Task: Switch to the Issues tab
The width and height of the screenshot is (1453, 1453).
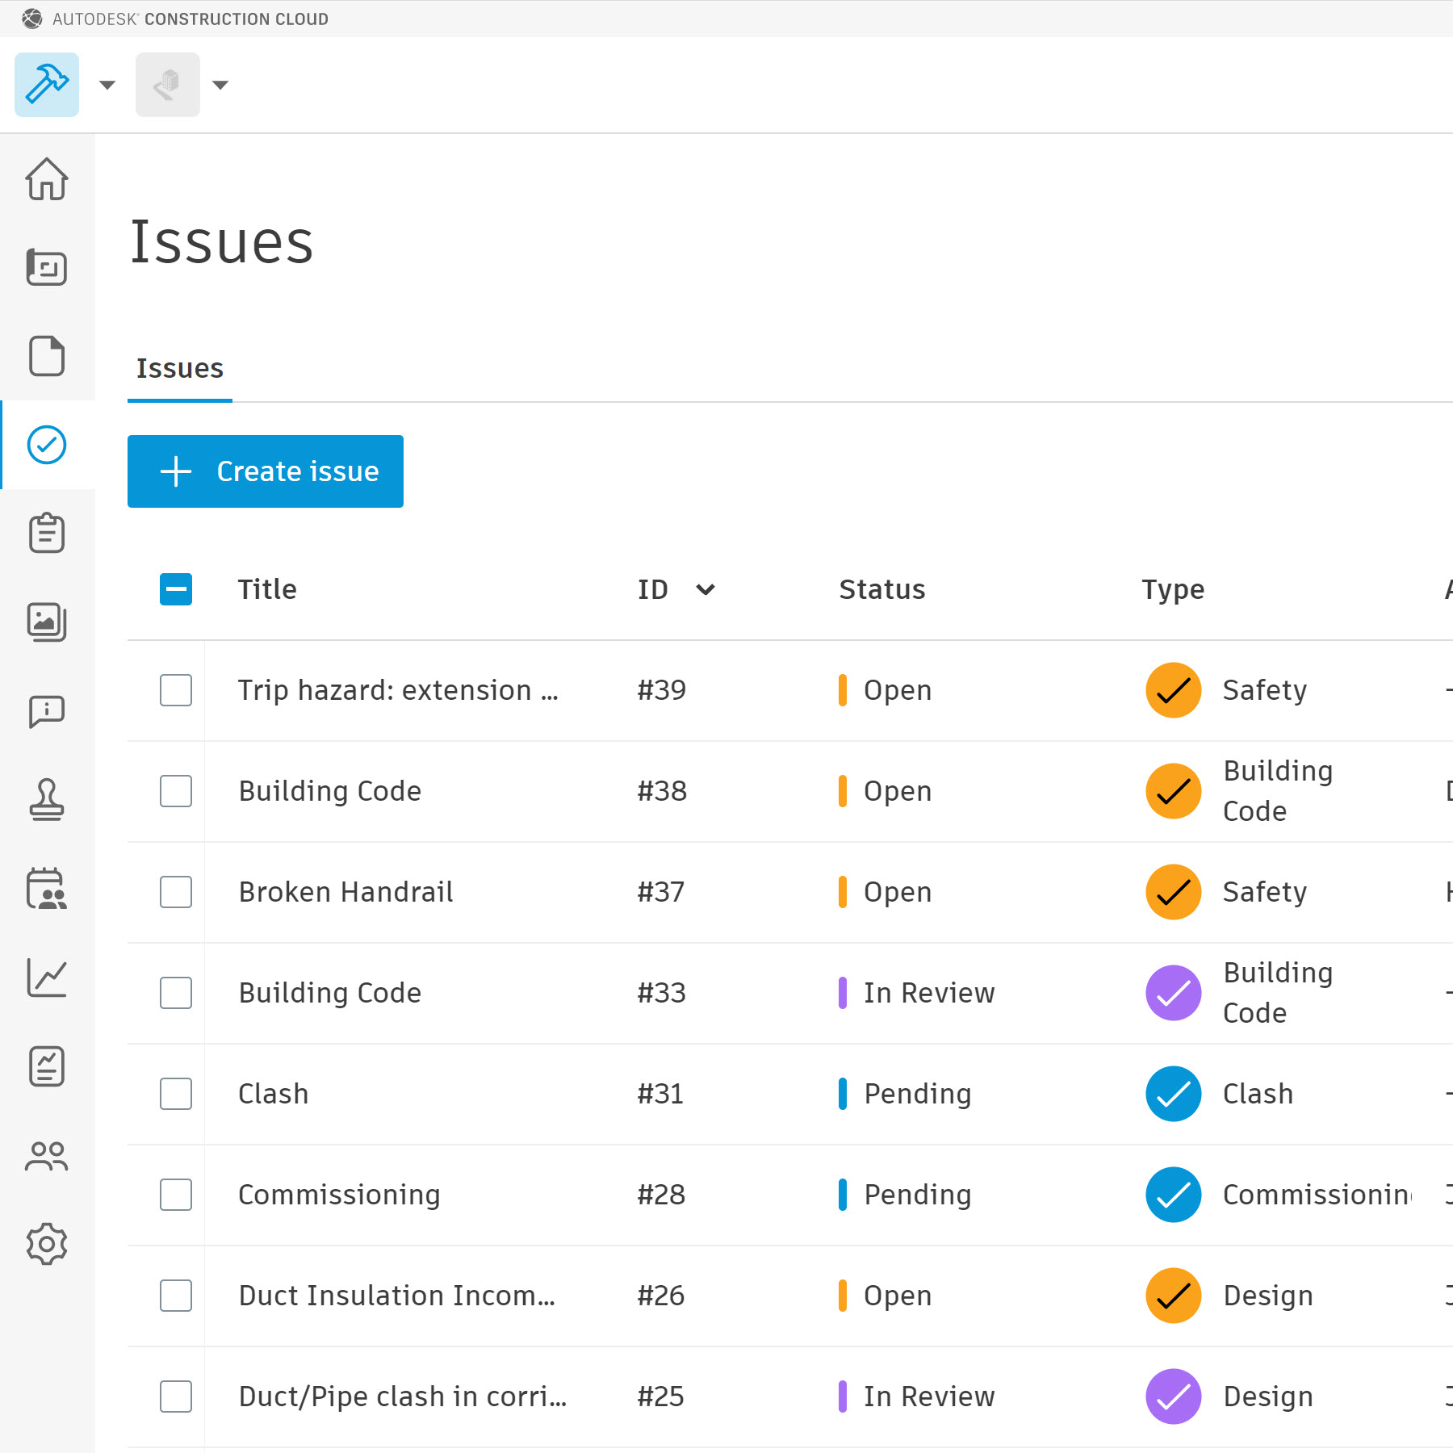Action: point(179,368)
